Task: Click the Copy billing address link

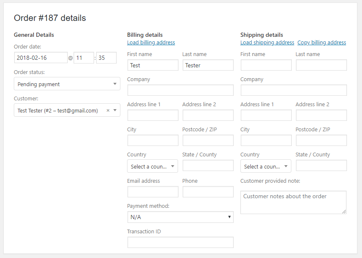Action: point(321,43)
